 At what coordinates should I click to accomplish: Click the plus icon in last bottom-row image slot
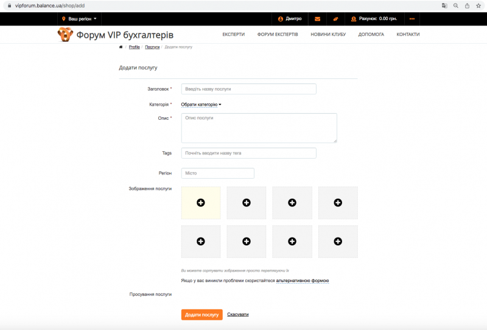pos(338,241)
